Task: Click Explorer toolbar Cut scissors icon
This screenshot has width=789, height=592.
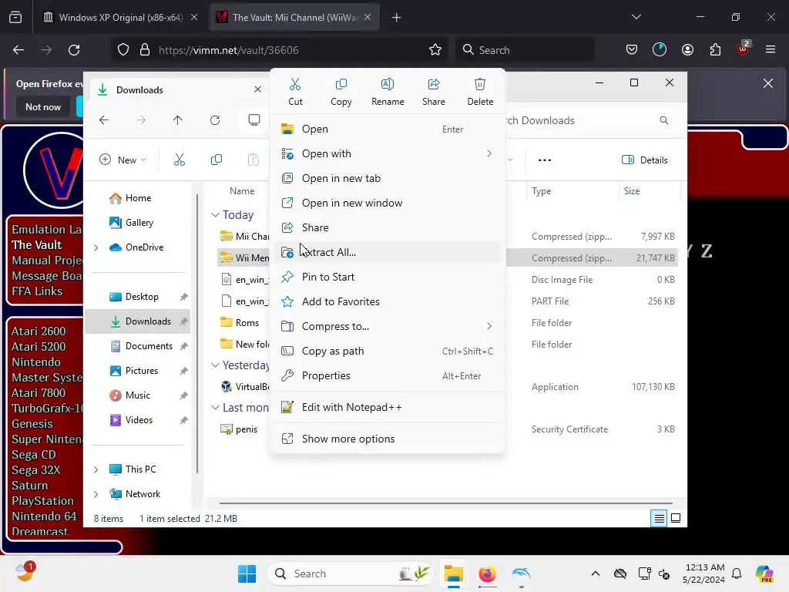Action: (x=179, y=160)
